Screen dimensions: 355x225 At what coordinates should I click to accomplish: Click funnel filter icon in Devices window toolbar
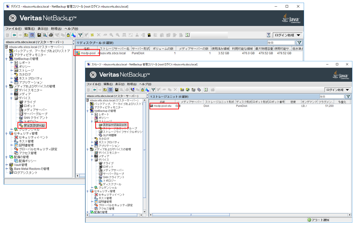pyautogui.click(x=80, y=35)
